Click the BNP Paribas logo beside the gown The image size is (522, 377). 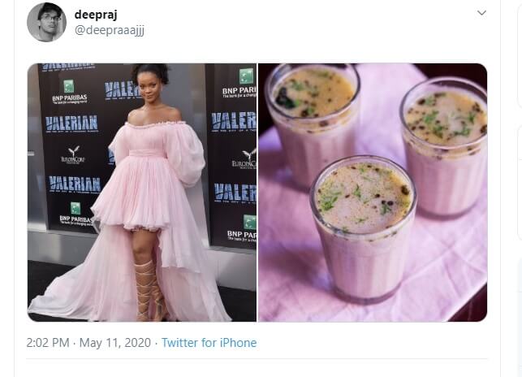point(70,95)
